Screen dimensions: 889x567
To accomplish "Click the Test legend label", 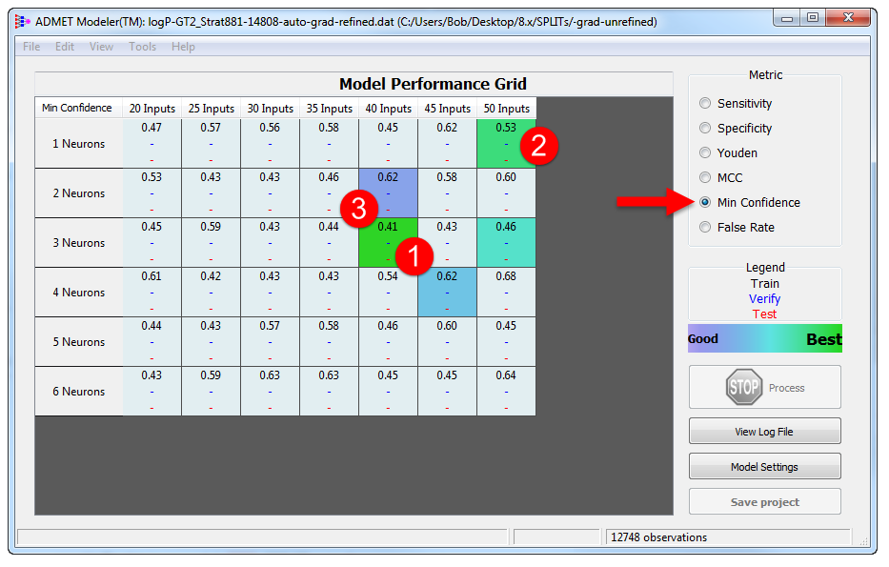I will [x=764, y=314].
